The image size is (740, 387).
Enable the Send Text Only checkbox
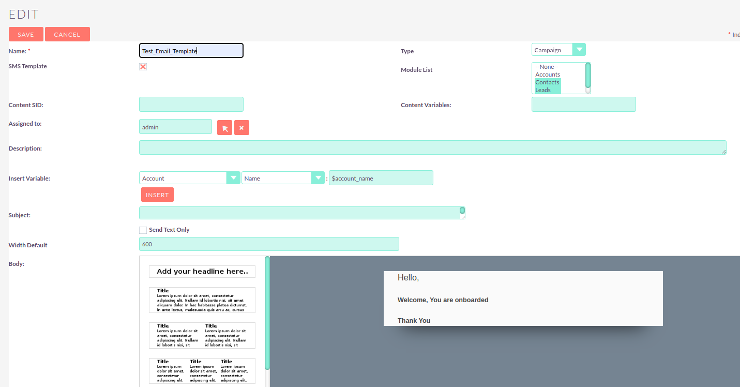(143, 230)
